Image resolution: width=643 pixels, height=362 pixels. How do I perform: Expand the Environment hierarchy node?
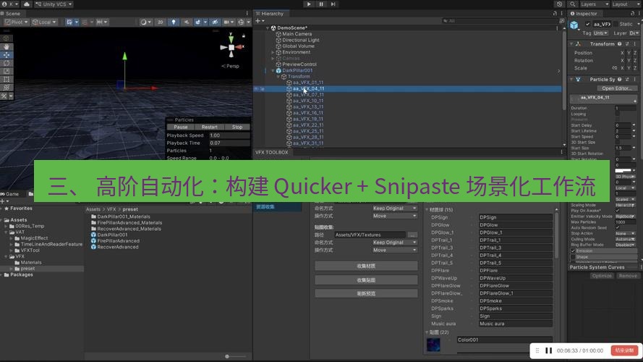(x=273, y=53)
